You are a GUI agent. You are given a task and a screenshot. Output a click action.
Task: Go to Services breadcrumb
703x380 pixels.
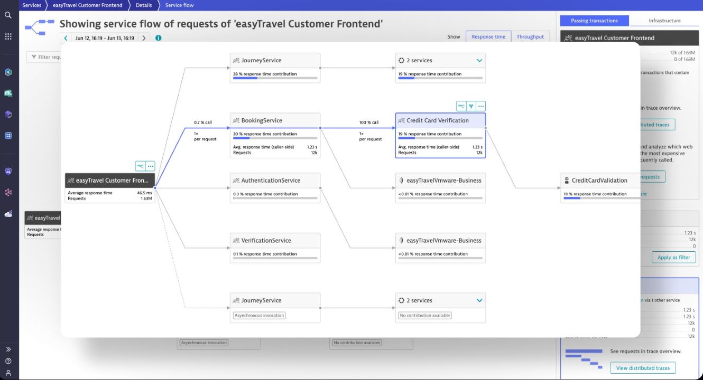(x=32, y=5)
